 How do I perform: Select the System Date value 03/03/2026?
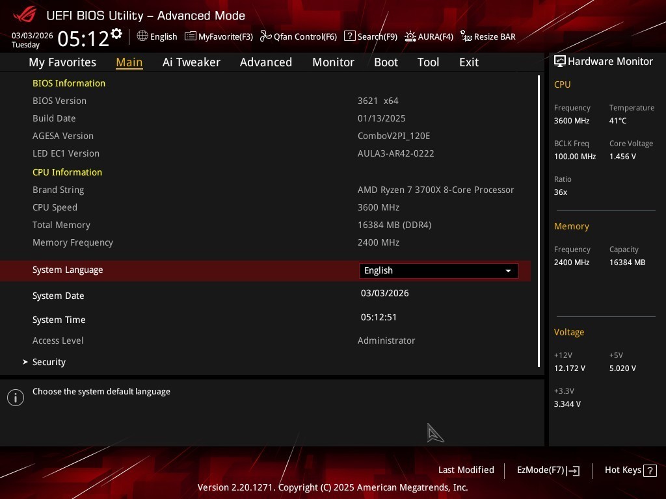pos(385,293)
